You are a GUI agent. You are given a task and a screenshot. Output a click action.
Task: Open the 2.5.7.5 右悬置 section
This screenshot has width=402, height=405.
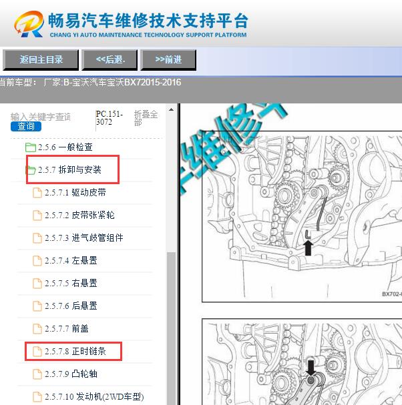pyautogui.click(x=71, y=284)
